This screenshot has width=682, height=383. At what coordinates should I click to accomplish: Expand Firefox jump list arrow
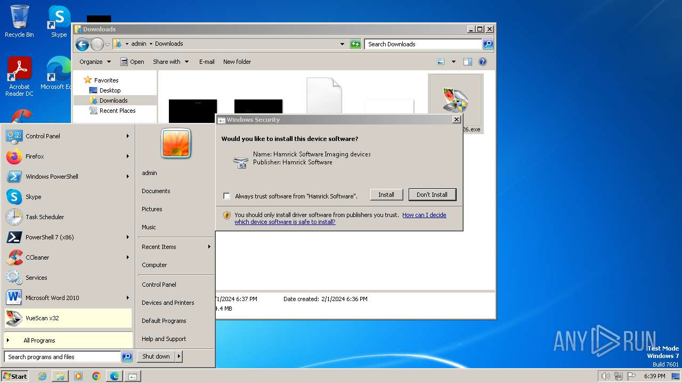(128, 156)
